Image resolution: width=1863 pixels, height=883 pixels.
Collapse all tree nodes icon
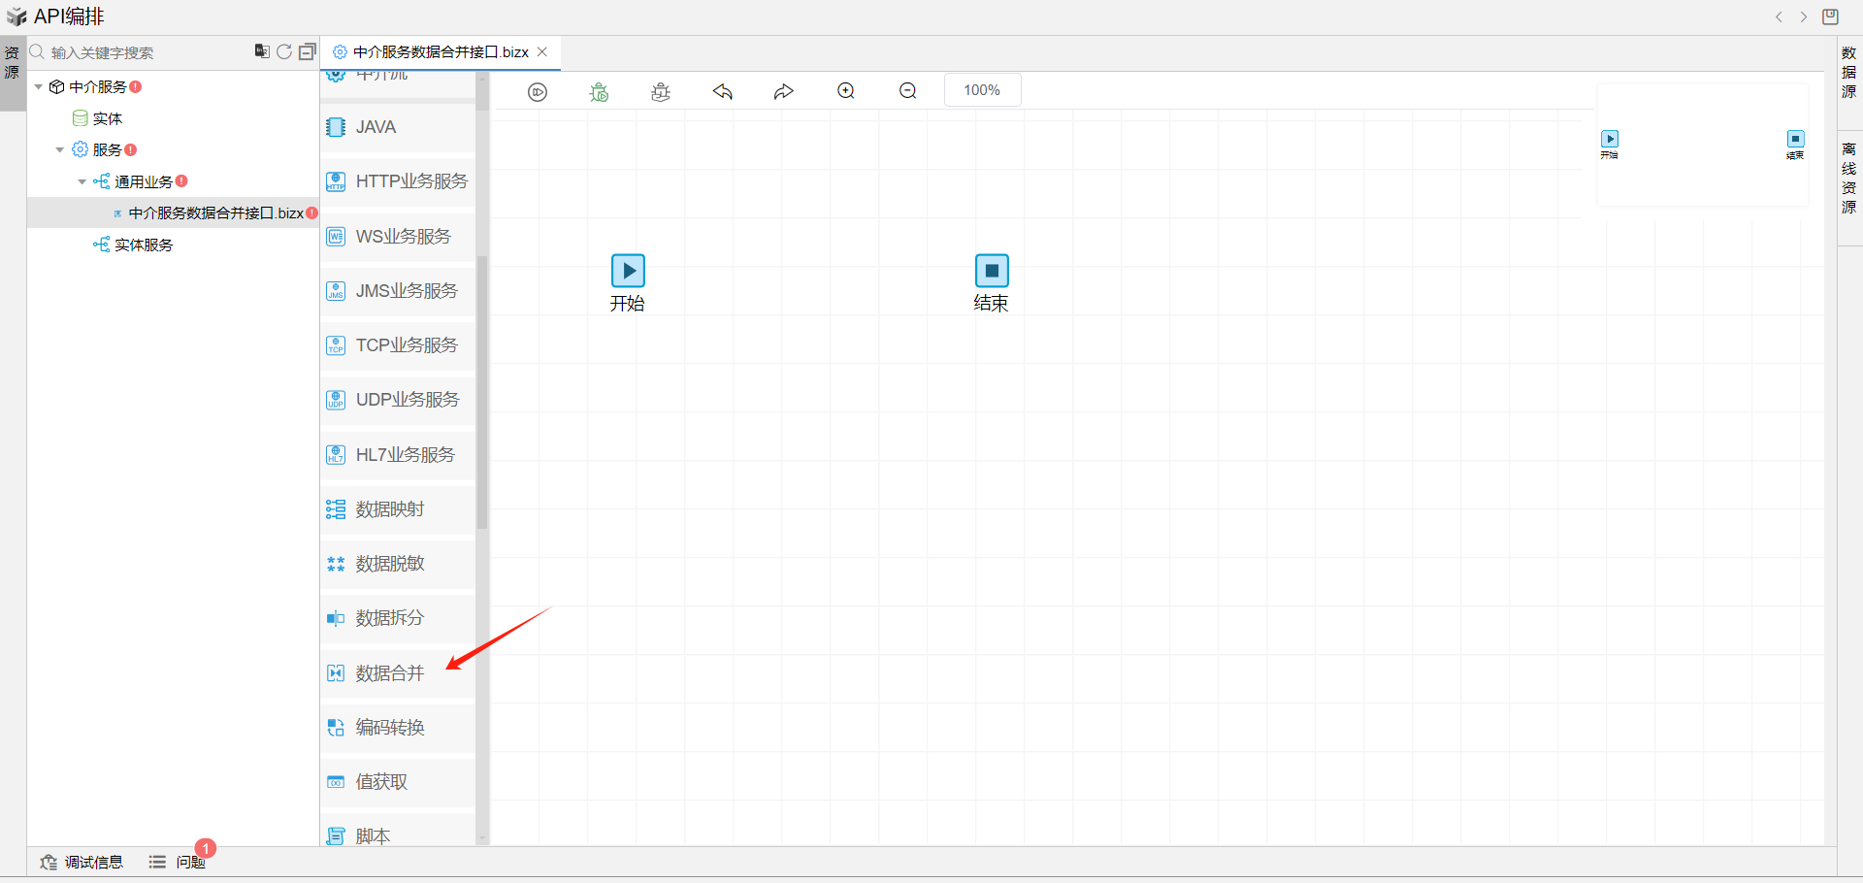click(x=308, y=51)
